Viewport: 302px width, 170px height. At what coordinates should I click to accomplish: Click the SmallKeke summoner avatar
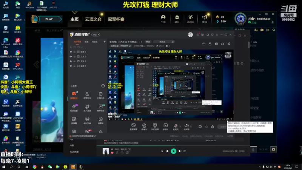click(x=240, y=19)
